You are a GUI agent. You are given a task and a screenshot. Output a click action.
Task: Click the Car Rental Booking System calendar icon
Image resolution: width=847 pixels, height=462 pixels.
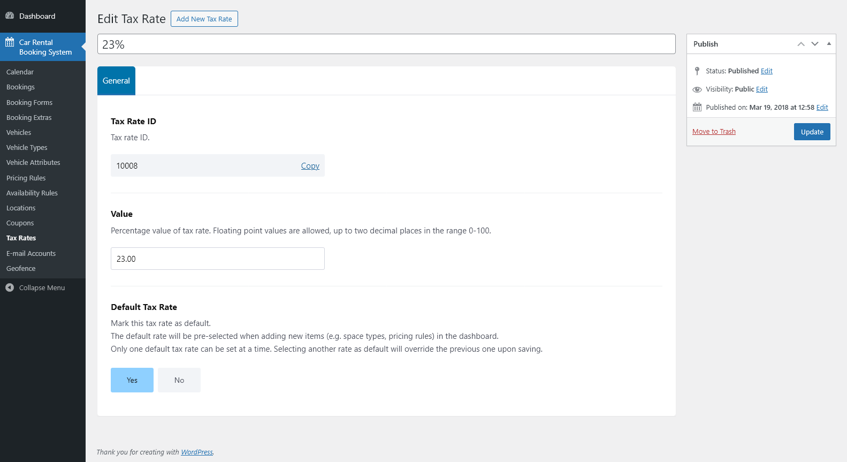click(10, 42)
